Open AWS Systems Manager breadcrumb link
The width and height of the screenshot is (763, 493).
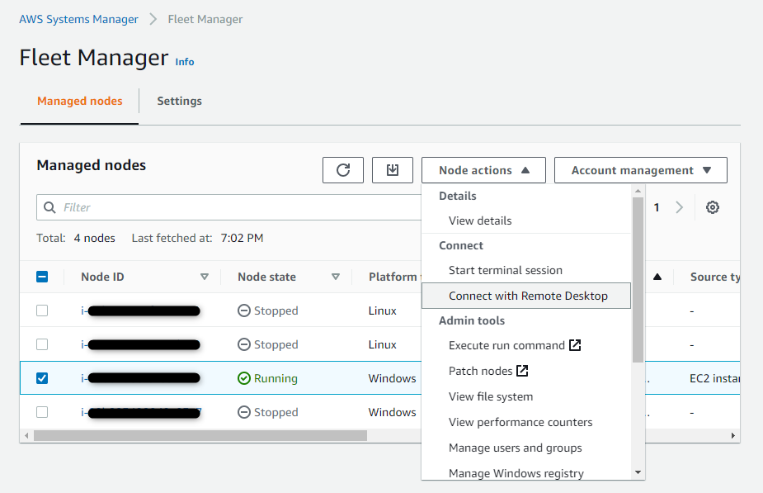78,19
